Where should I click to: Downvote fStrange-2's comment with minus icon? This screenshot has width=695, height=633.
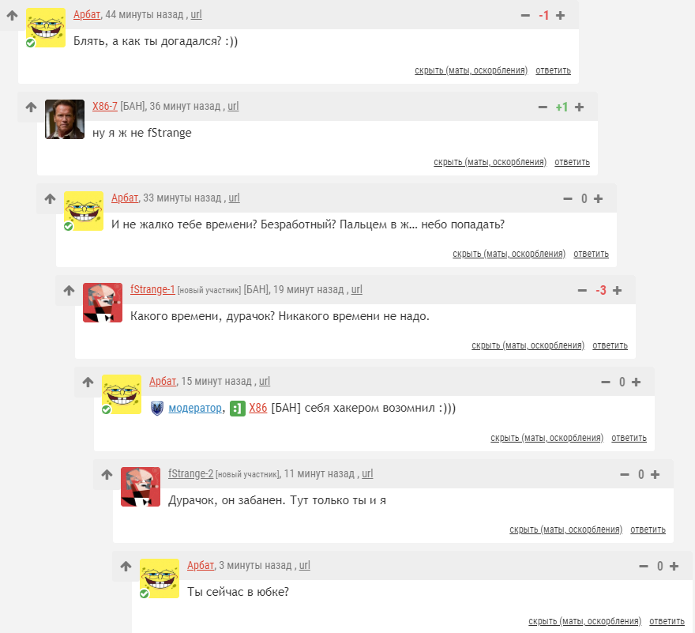625,475
